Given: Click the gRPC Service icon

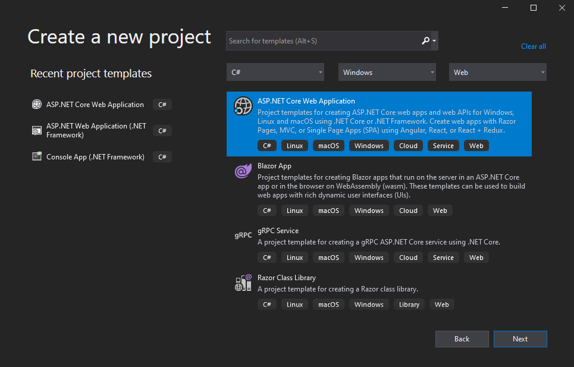Looking at the screenshot, I should [x=243, y=235].
